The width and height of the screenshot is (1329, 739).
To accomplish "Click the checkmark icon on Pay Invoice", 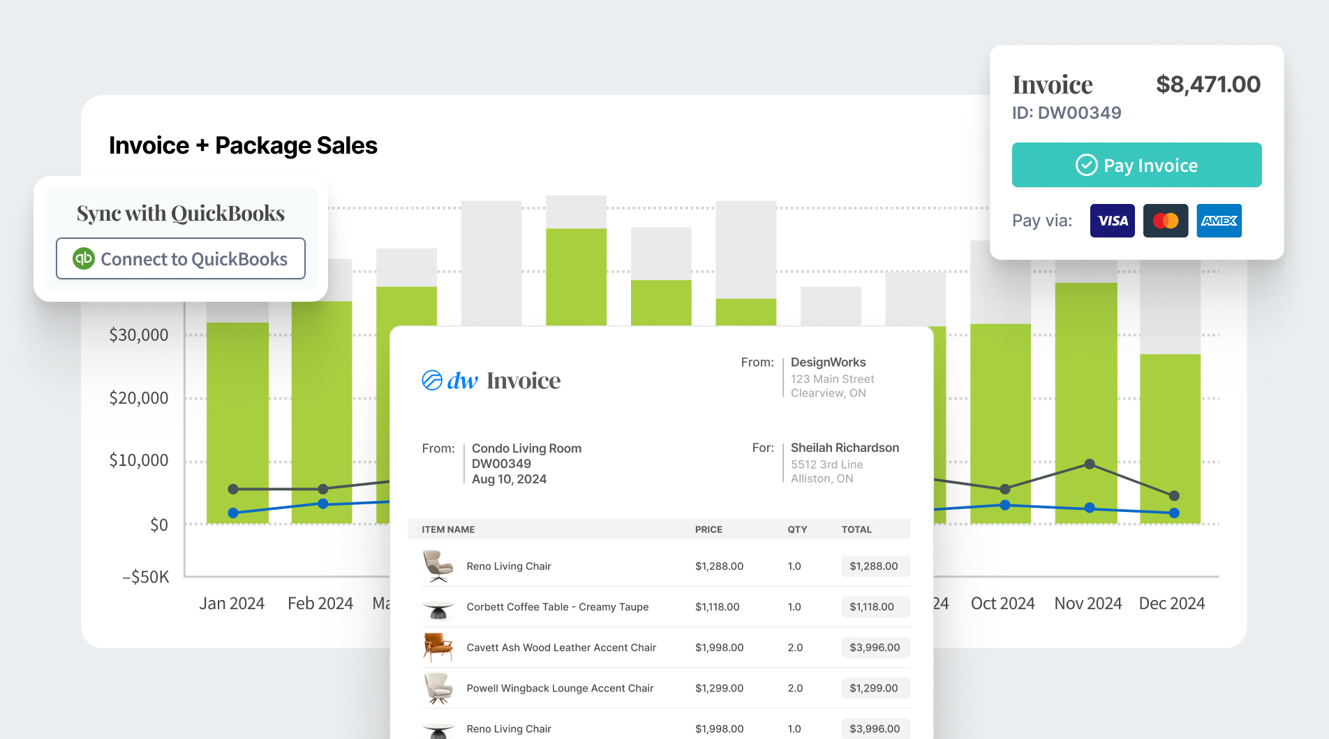I will click(1086, 165).
